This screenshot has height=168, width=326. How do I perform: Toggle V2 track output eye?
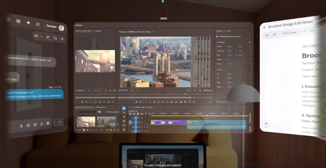coord(142,118)
